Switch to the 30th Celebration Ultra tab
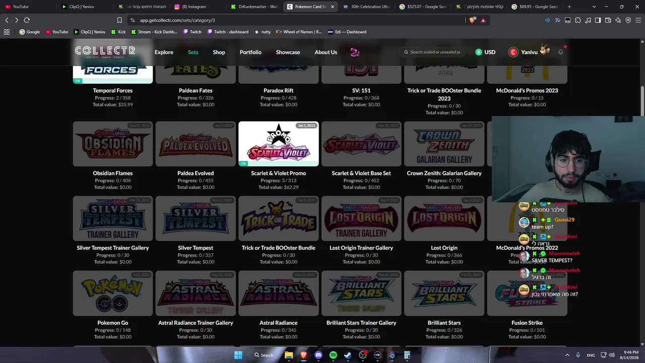The image size is (645, 363). [367, 7]
